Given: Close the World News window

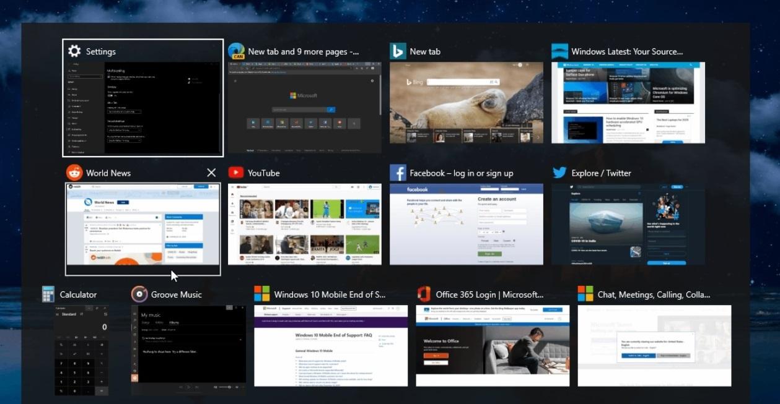Looking at the screenshot, I should (211, 173).
